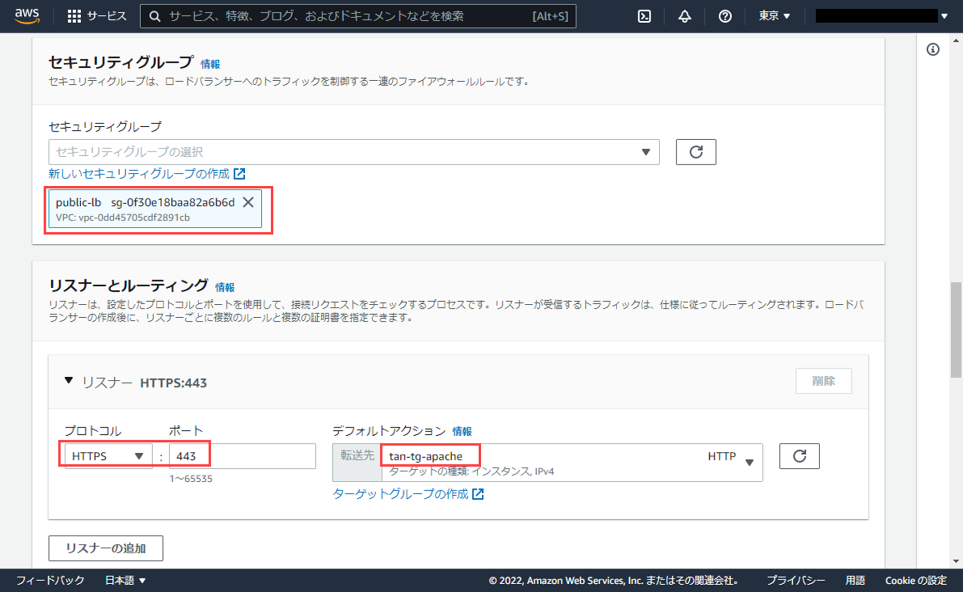The image size is (963, 592).
Task: Click ターゲットの種類: インスタンス, IPv4 text
Action: pyautogui.click(x=471, y=471)
